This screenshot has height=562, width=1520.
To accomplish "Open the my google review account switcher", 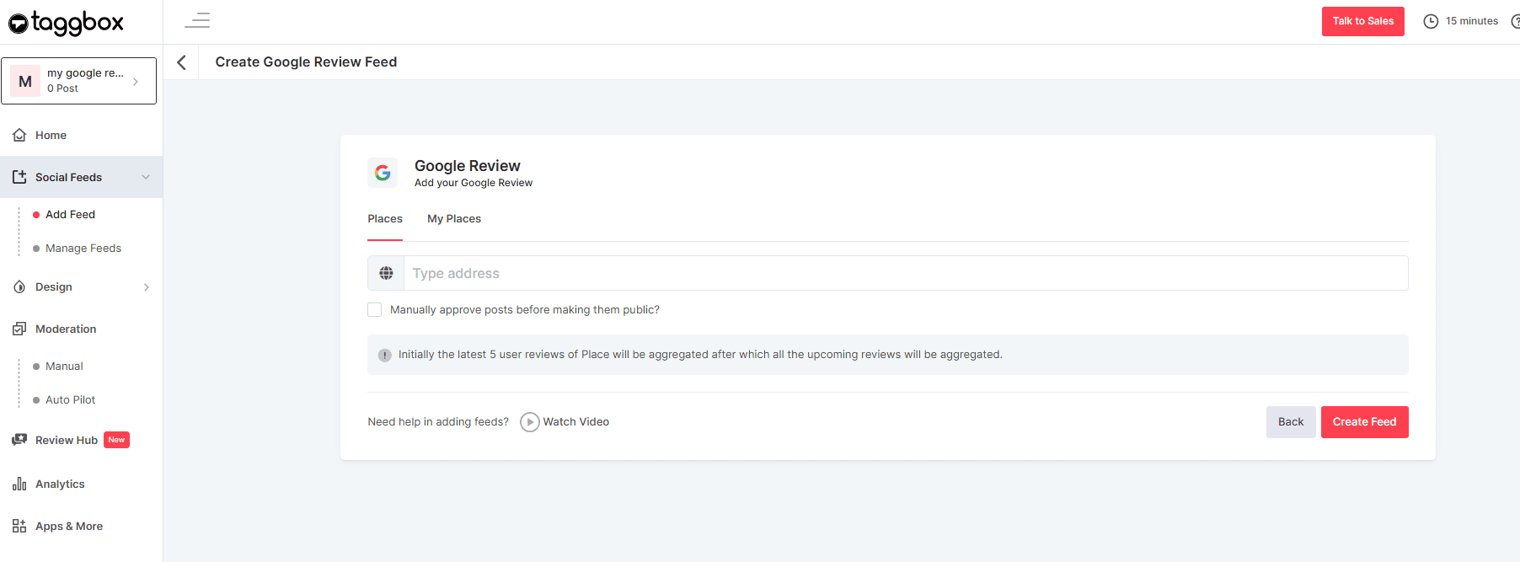I will pos(78,81).
